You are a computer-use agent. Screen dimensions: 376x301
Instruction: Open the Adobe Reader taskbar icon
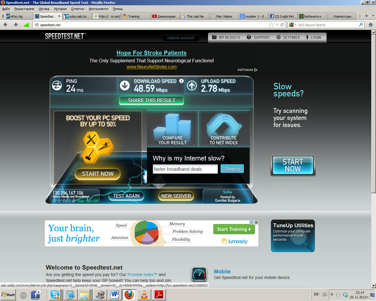pos(159,295)
